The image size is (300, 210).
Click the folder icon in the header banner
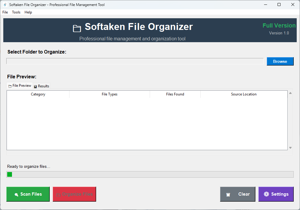77,28
